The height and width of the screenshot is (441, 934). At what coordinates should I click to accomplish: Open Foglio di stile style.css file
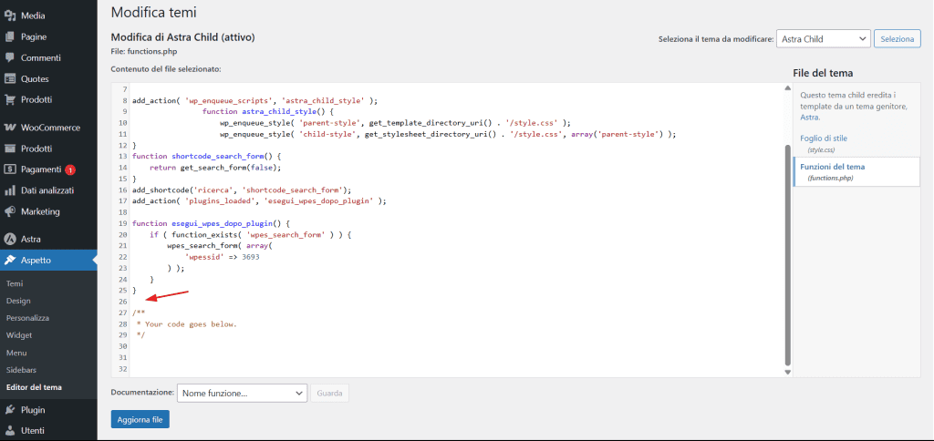pyautogui.click(x=824, y=138)
